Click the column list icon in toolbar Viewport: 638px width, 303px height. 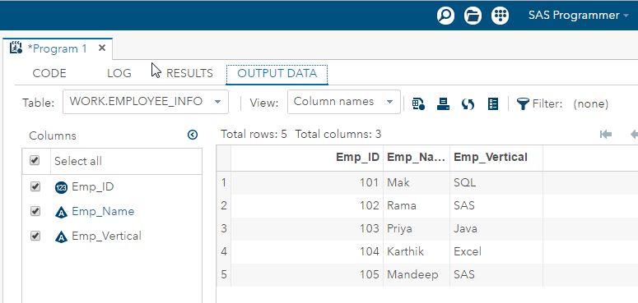493,103
